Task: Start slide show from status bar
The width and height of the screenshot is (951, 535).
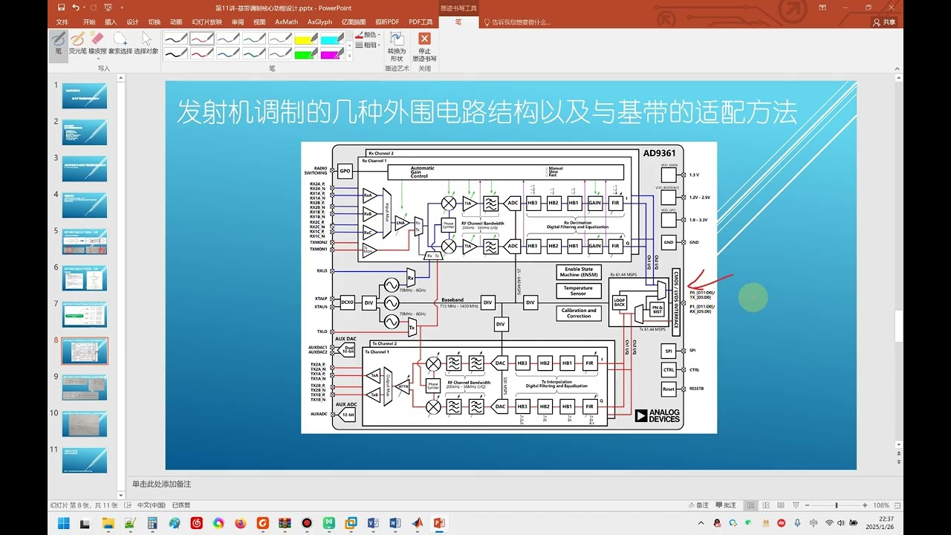Action: pyautogui.click(x=796, y=505)
